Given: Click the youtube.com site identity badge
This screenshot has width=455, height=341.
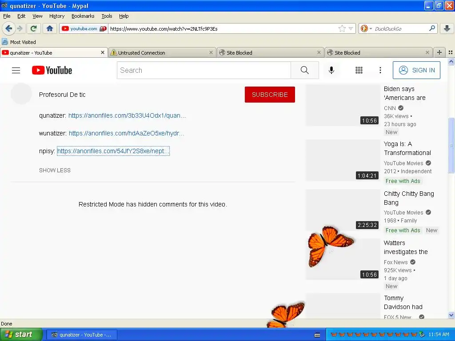Looking at the screenshot, I should coord(84,28).
